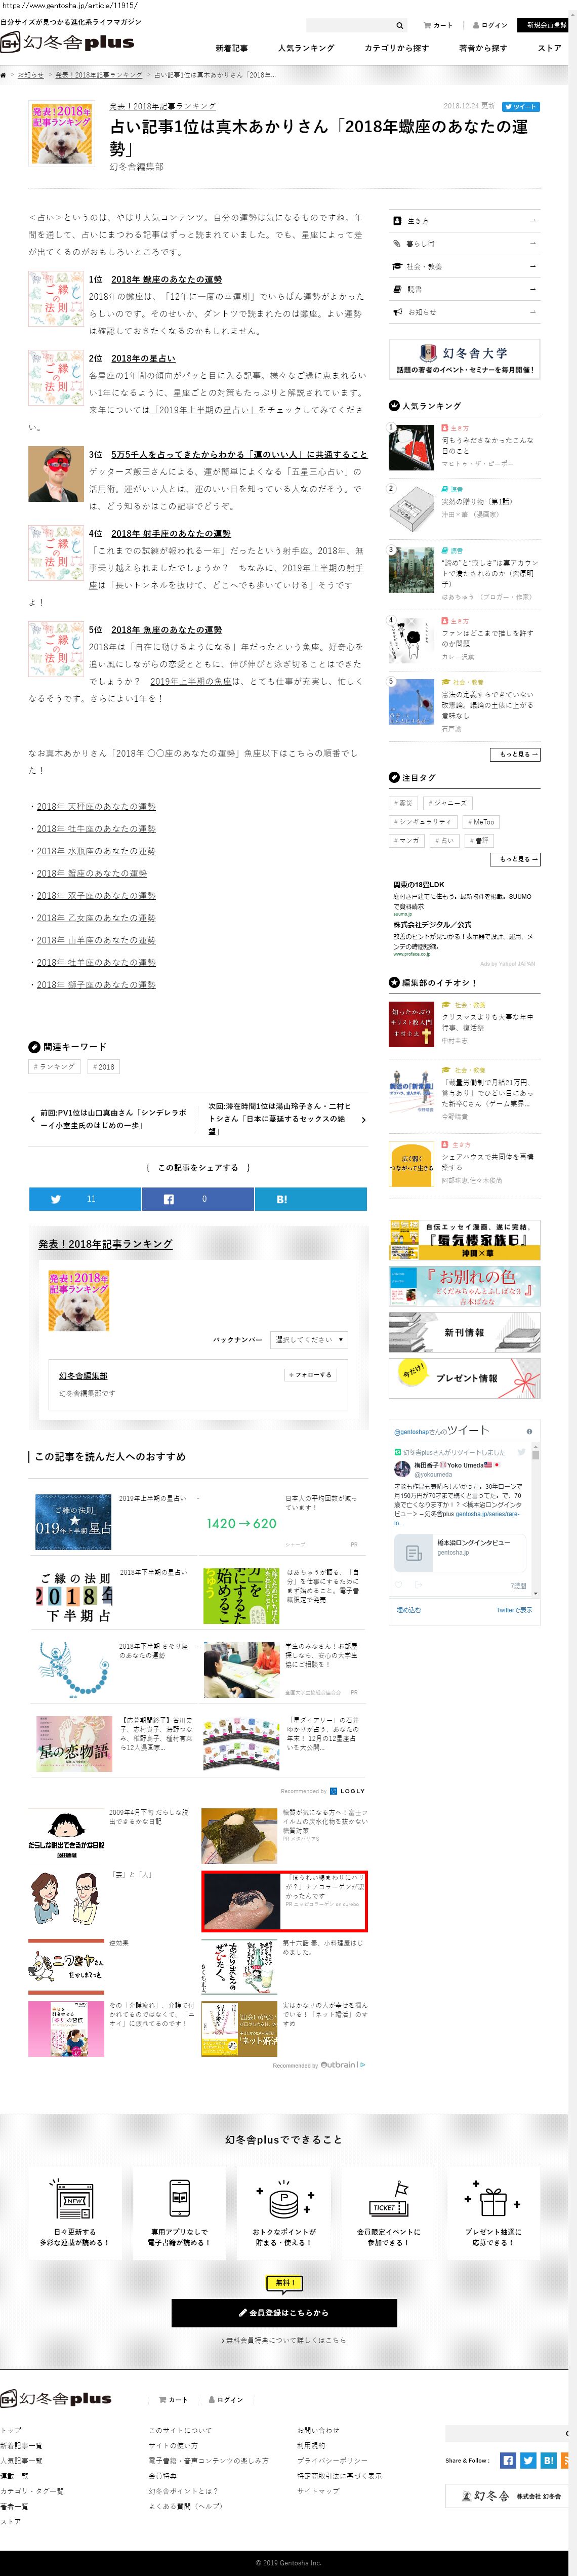Click 専用アプリなしで電子書籍が読める card
The image size is (577, 2576).
[179, 2212]
